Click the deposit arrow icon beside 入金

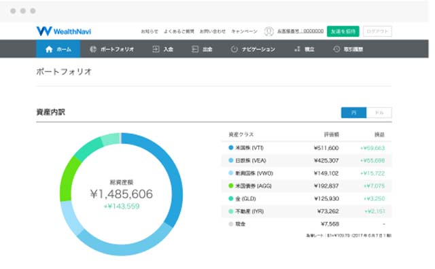156,49
